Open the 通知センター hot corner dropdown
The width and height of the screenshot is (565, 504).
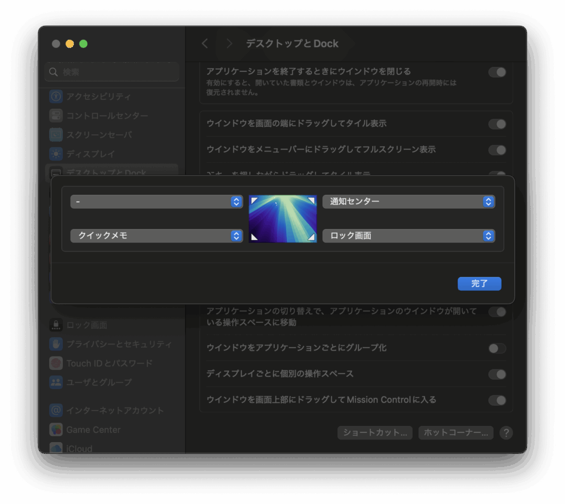point(408,202)
